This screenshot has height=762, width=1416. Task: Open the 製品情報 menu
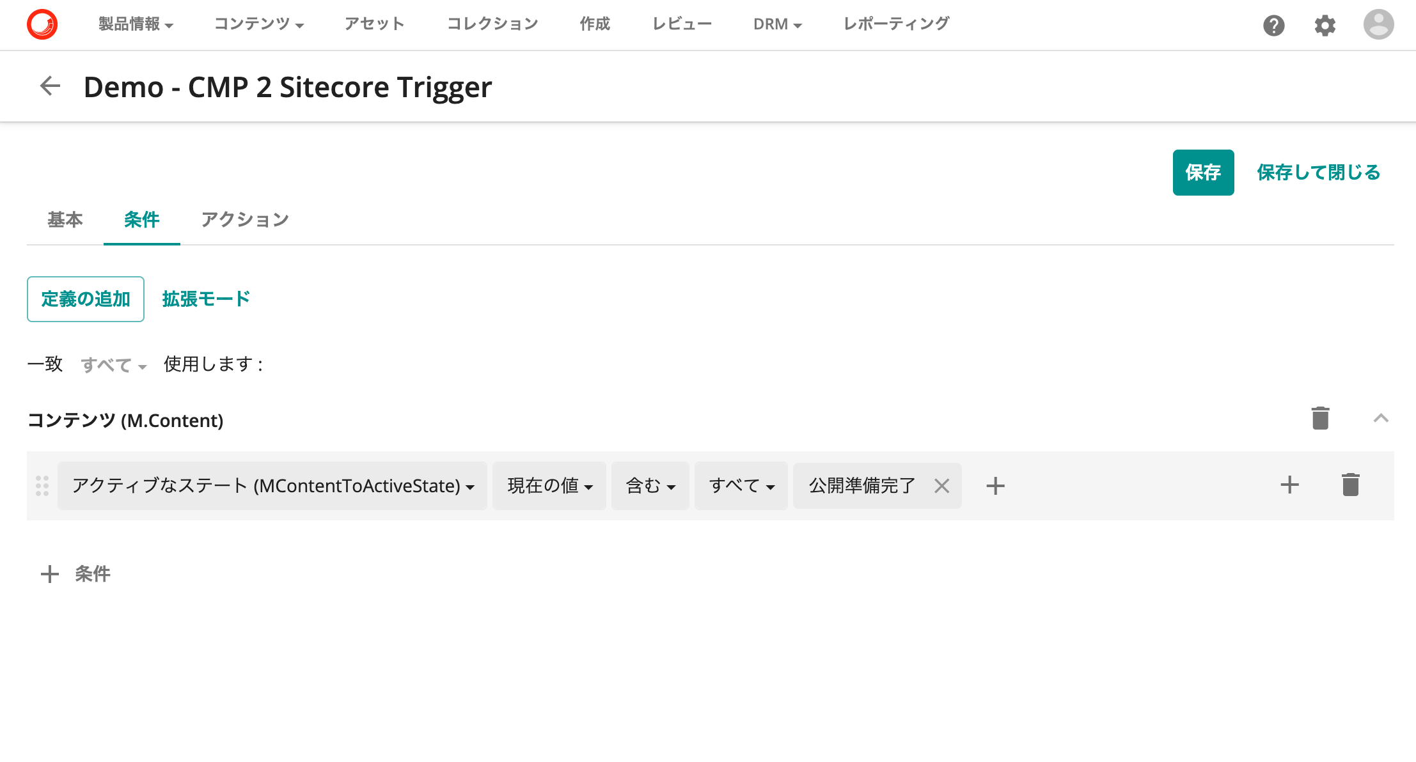[136, 24]
